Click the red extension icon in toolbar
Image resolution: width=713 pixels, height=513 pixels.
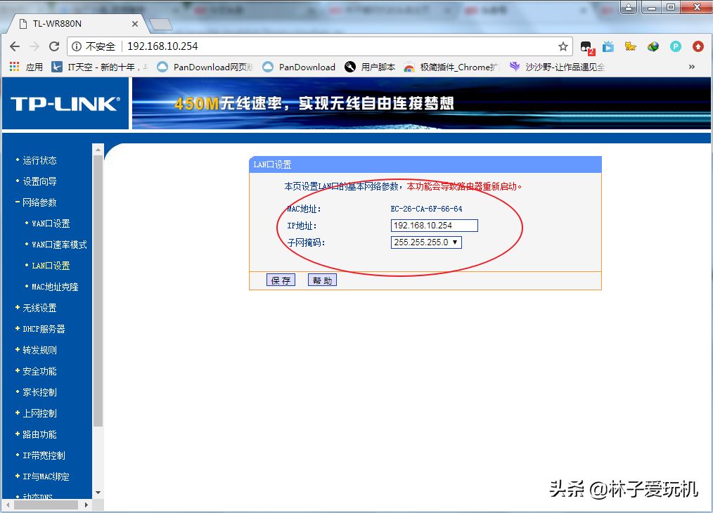698,46
